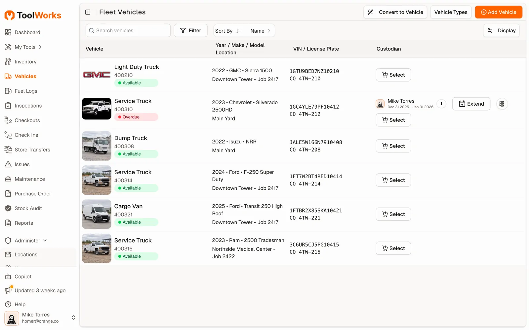
Task: Select Service Truck 400315
Action: pos(393,248)
